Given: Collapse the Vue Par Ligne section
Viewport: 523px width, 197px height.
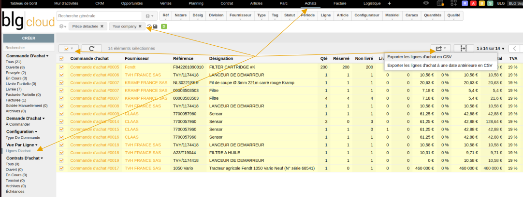Looking at the screenshot, I should [x=22, y=145].
